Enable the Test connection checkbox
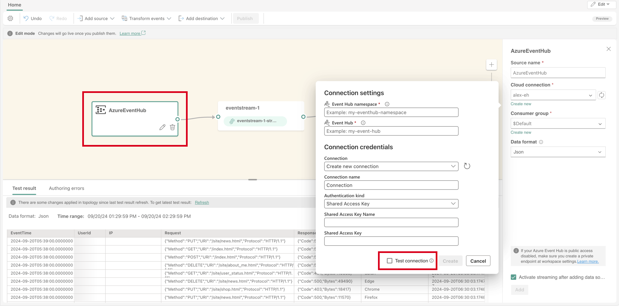 point(389,261)
